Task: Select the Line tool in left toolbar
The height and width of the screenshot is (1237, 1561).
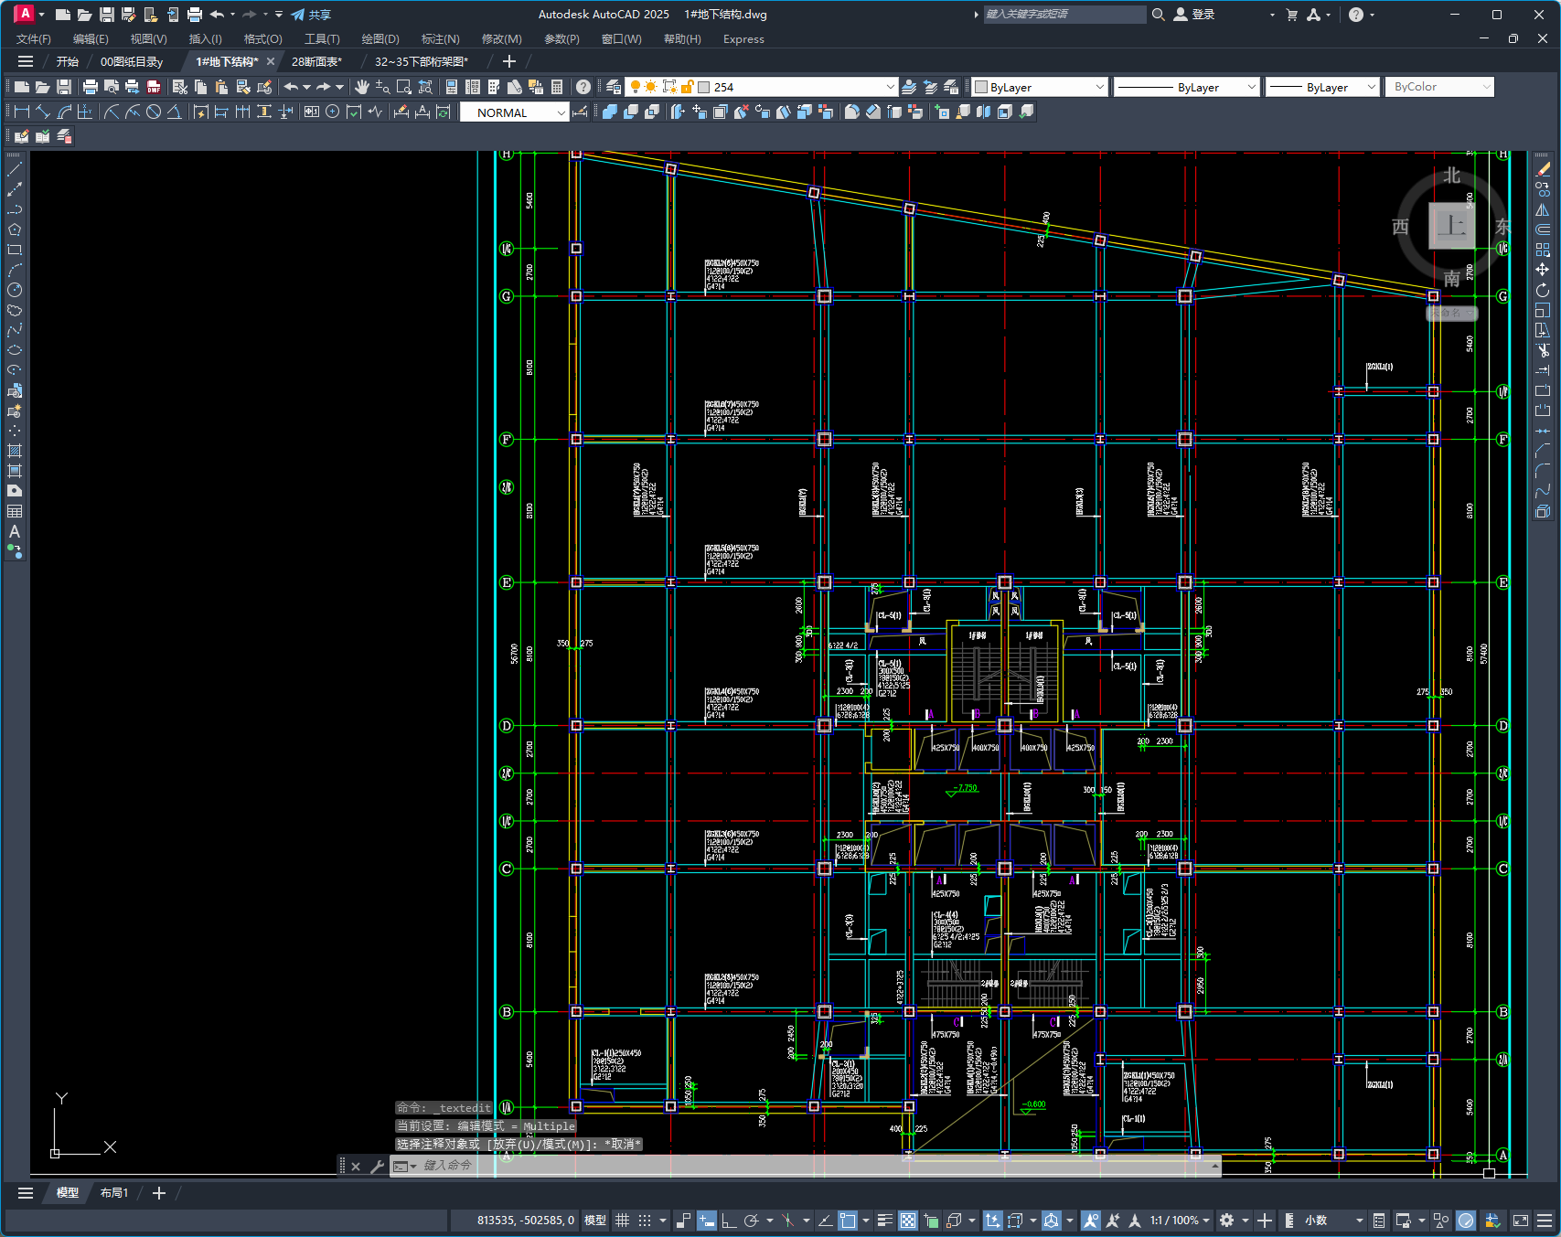Action: pos(15,169)
